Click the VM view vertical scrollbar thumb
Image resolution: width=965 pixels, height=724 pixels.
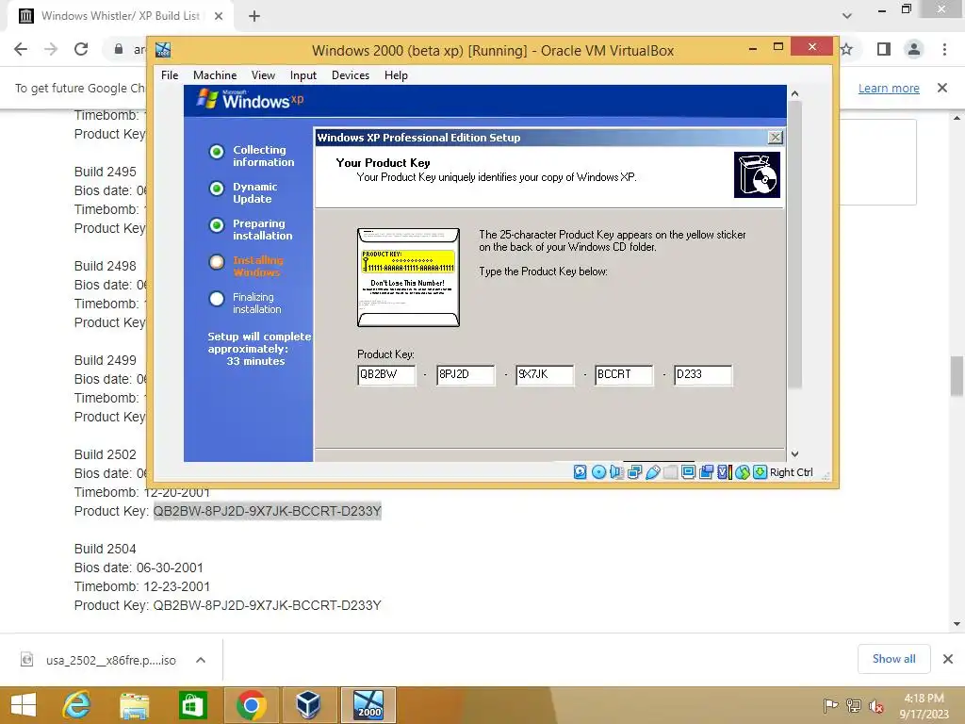794,244
